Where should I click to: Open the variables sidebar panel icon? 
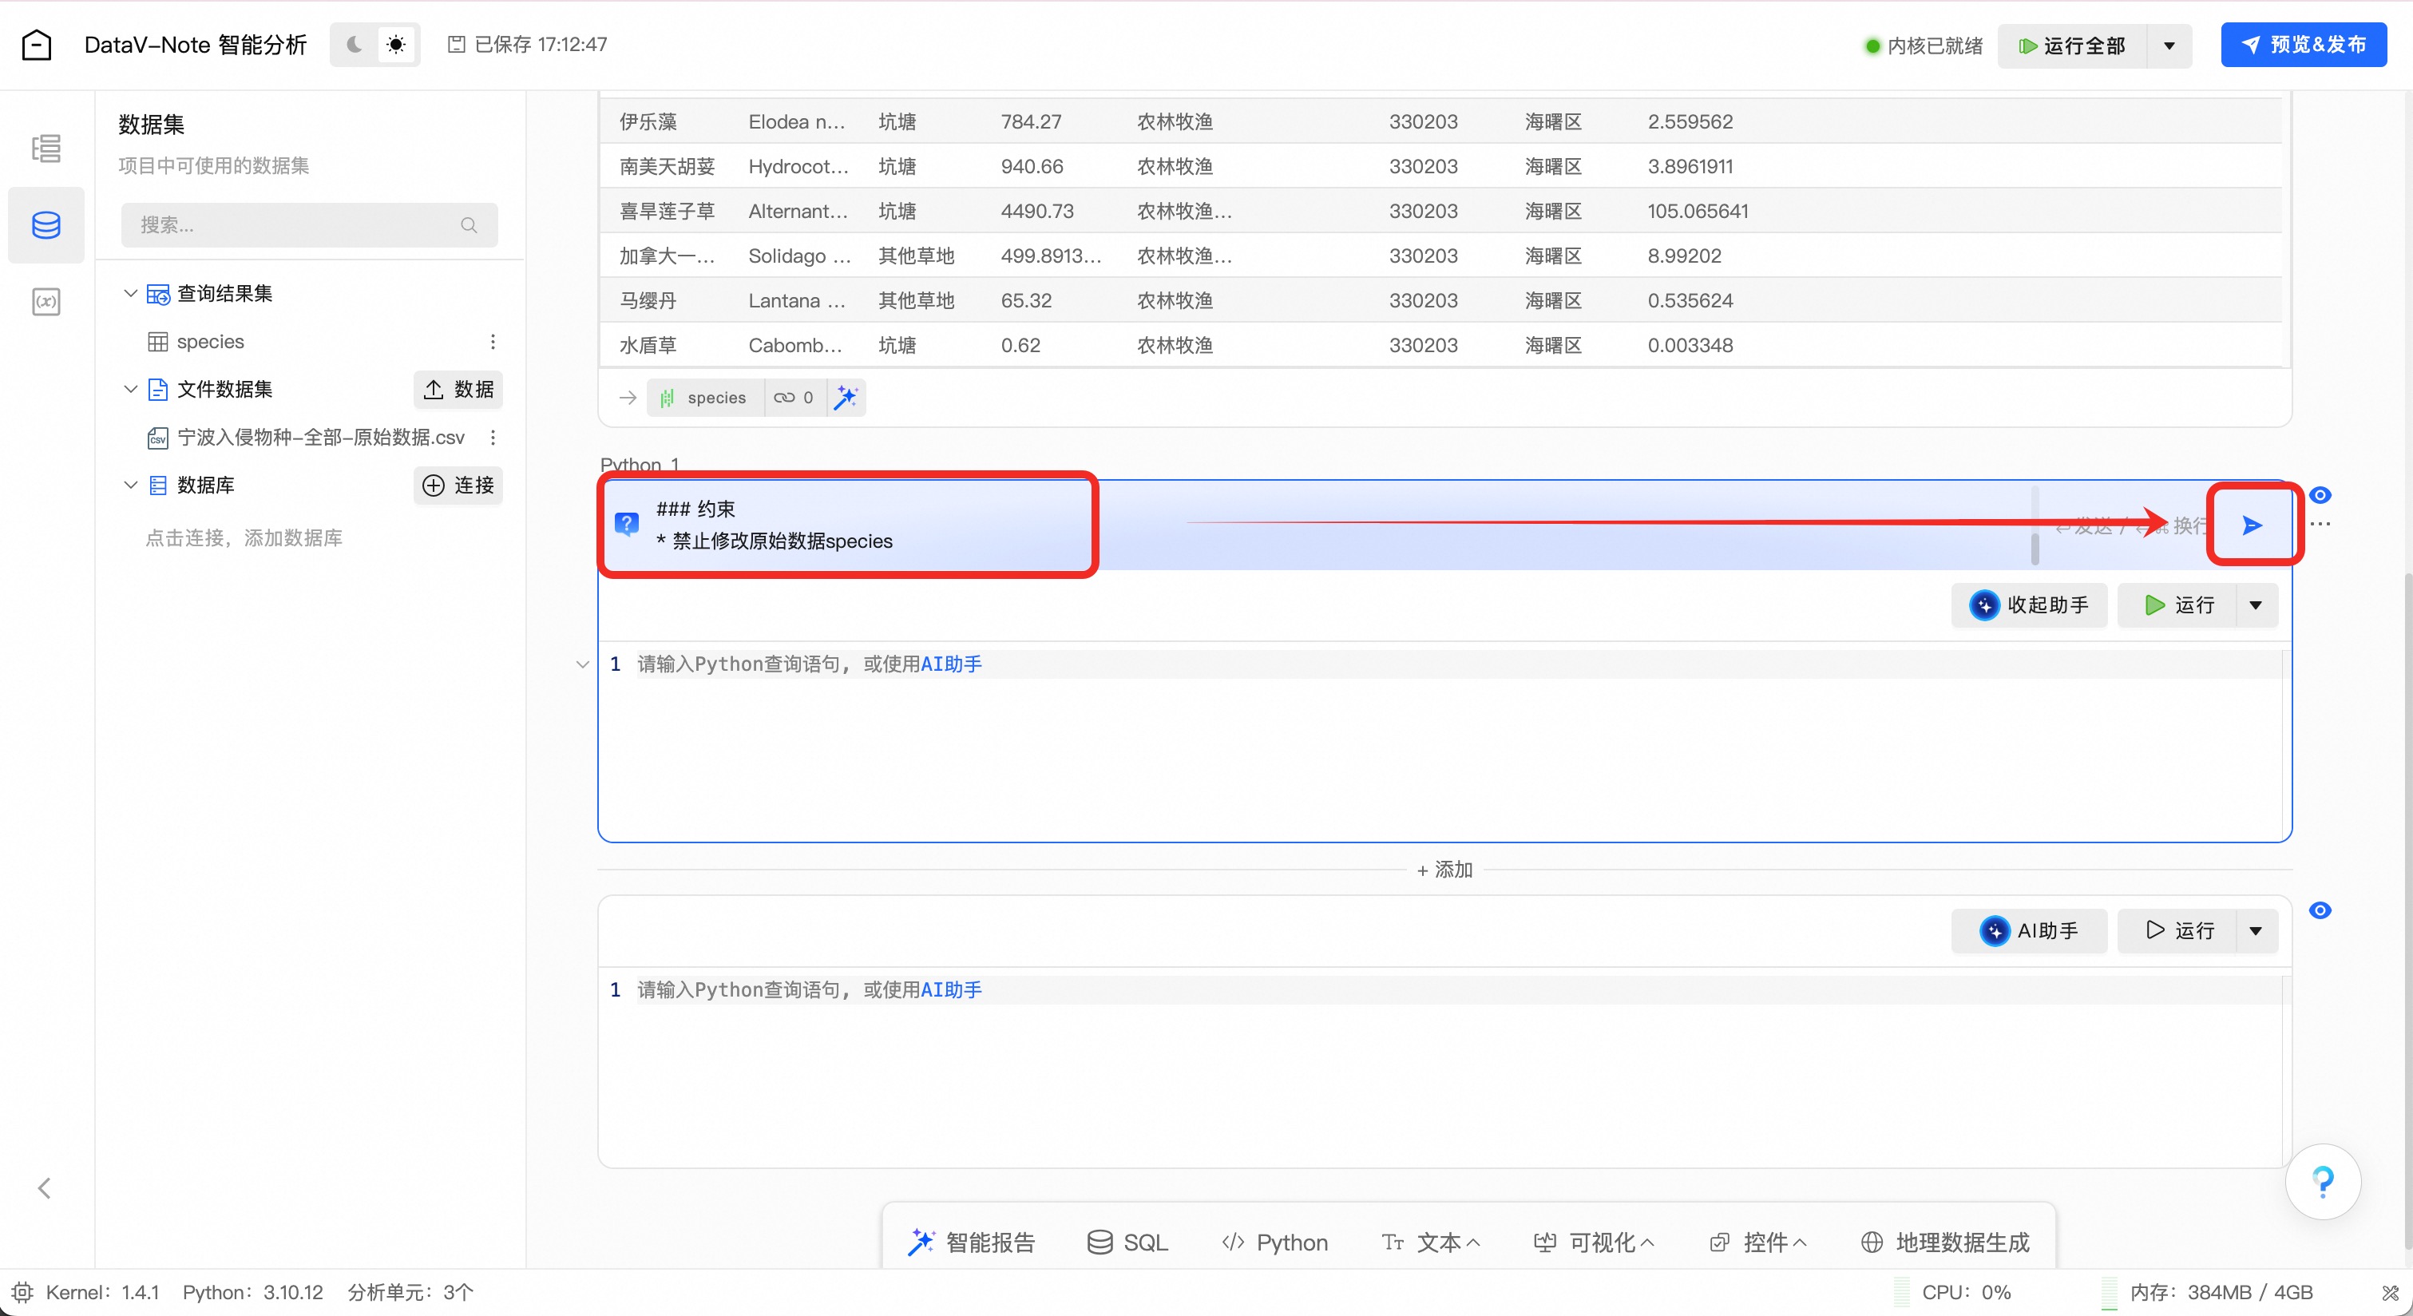click(46, 302)
